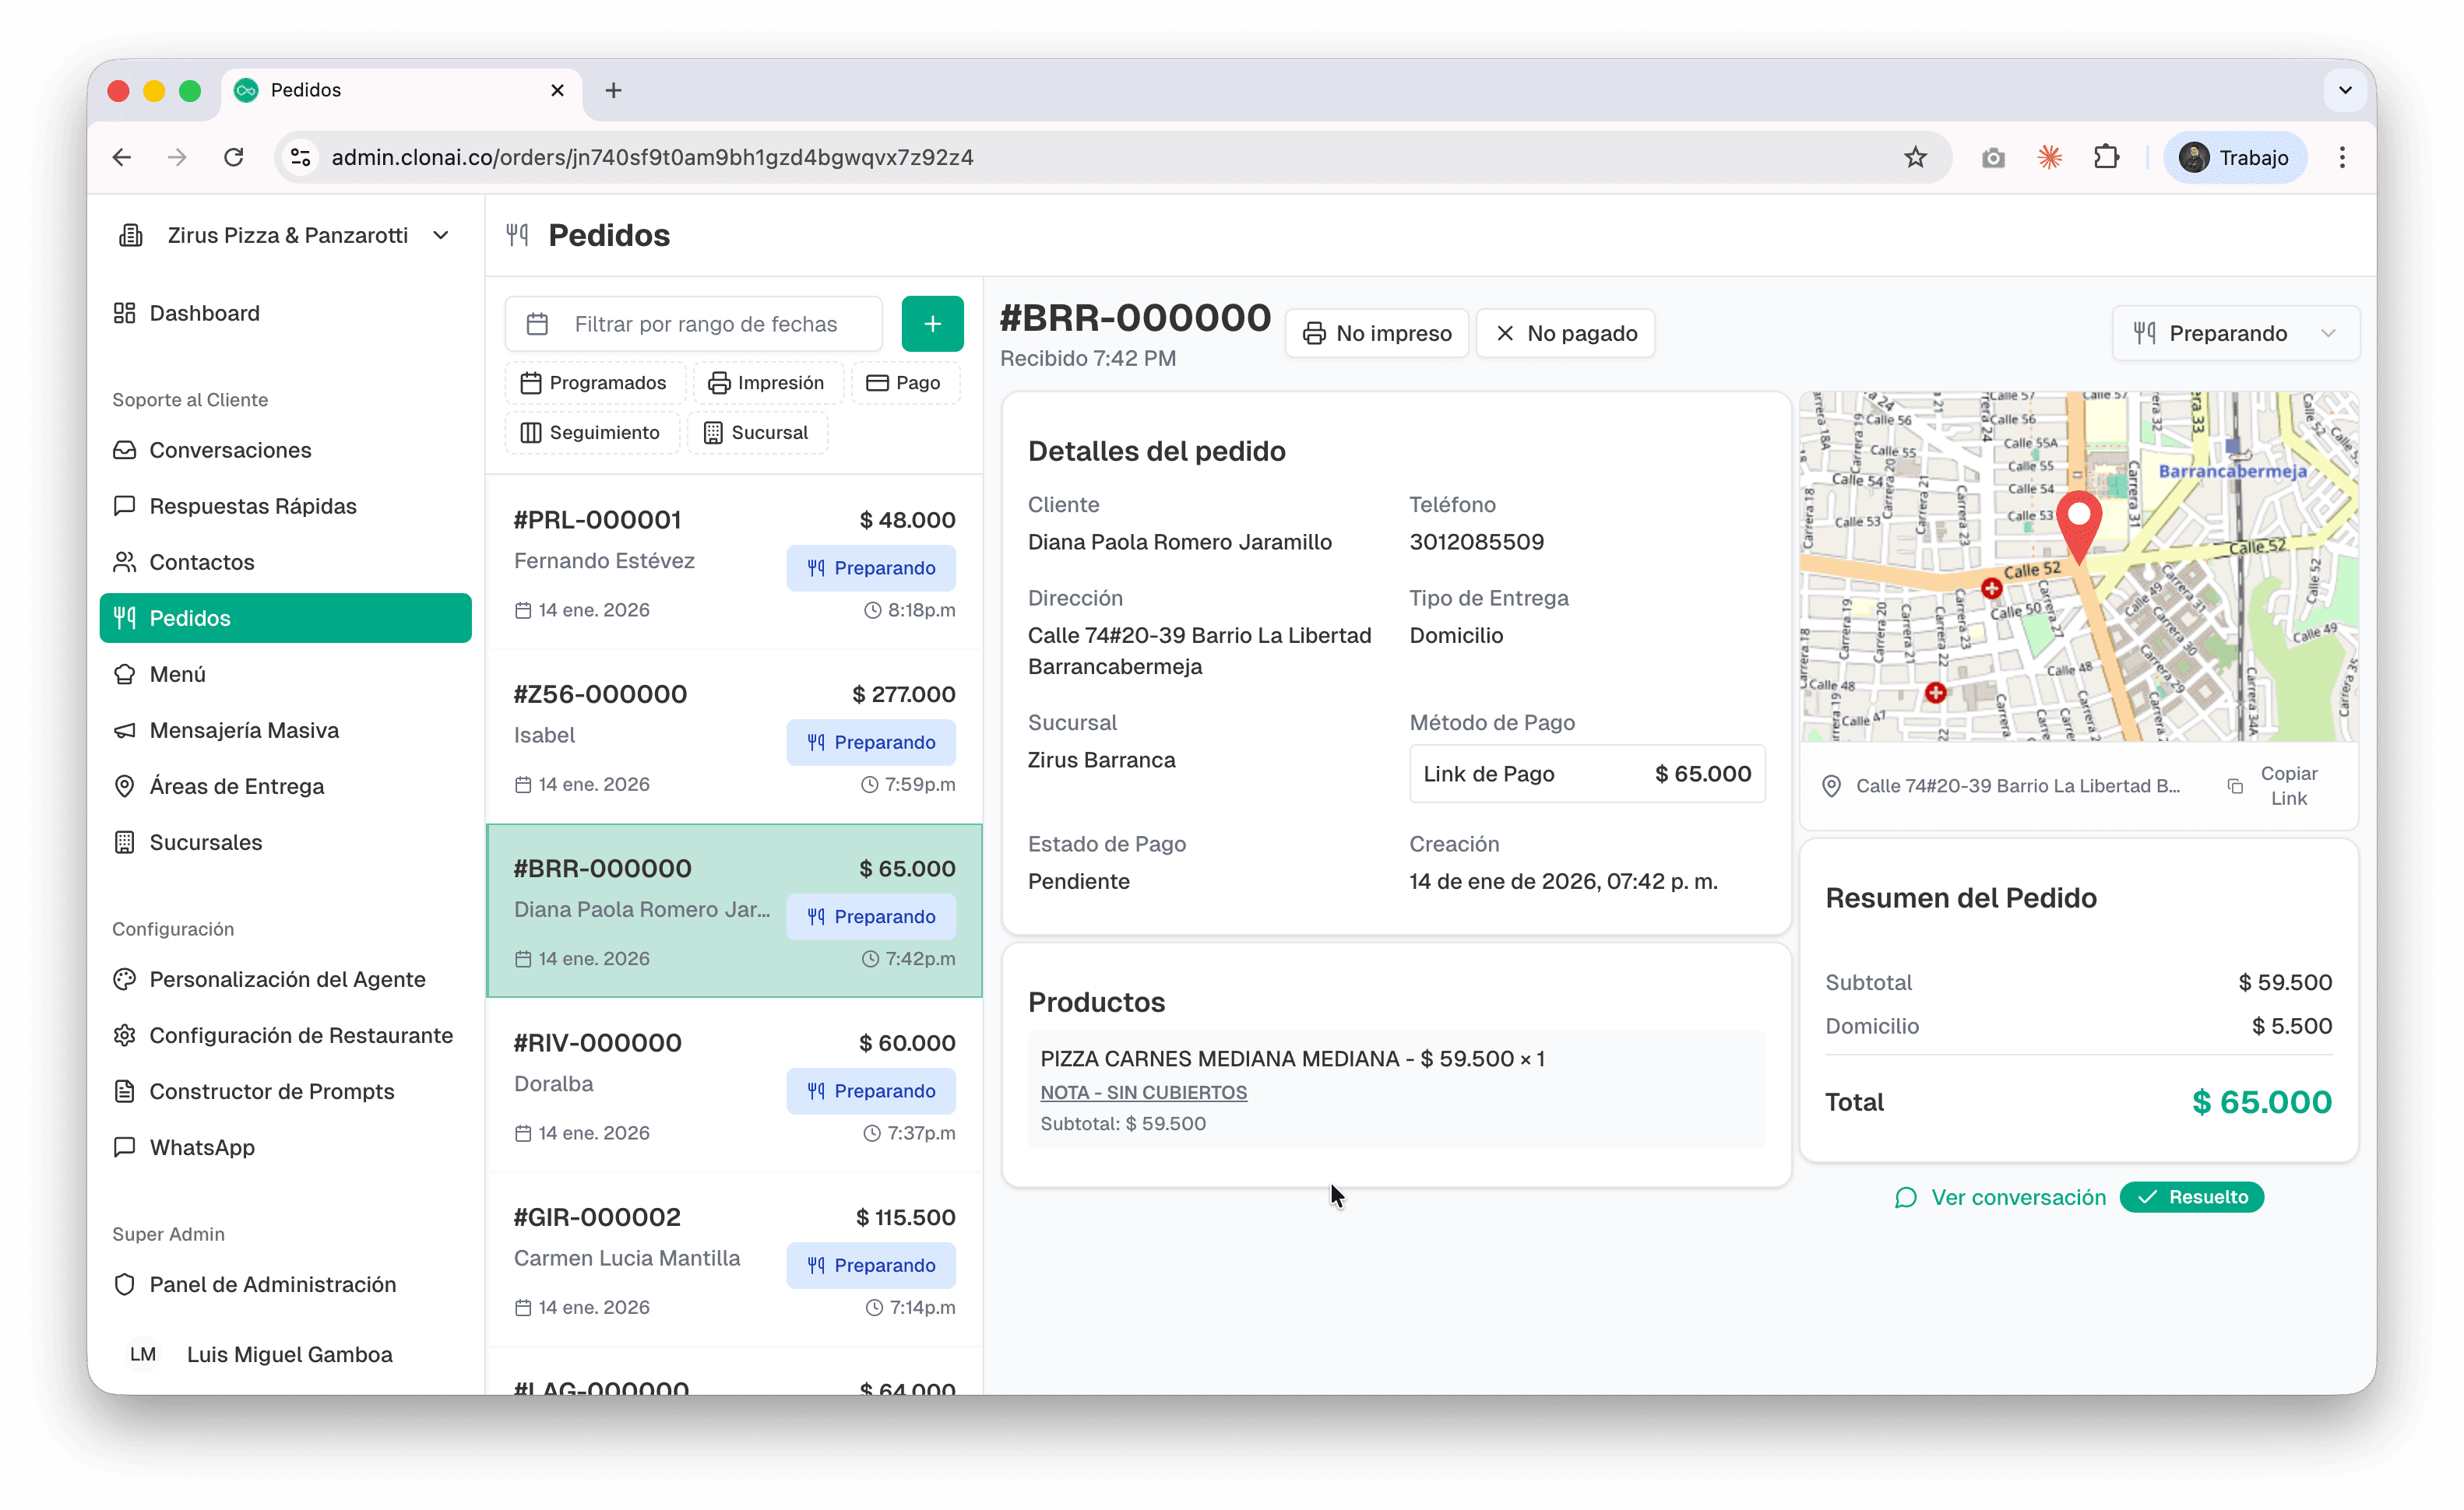
Task: Click the orange asterisk extension icon
Action: pos(2050,157)
